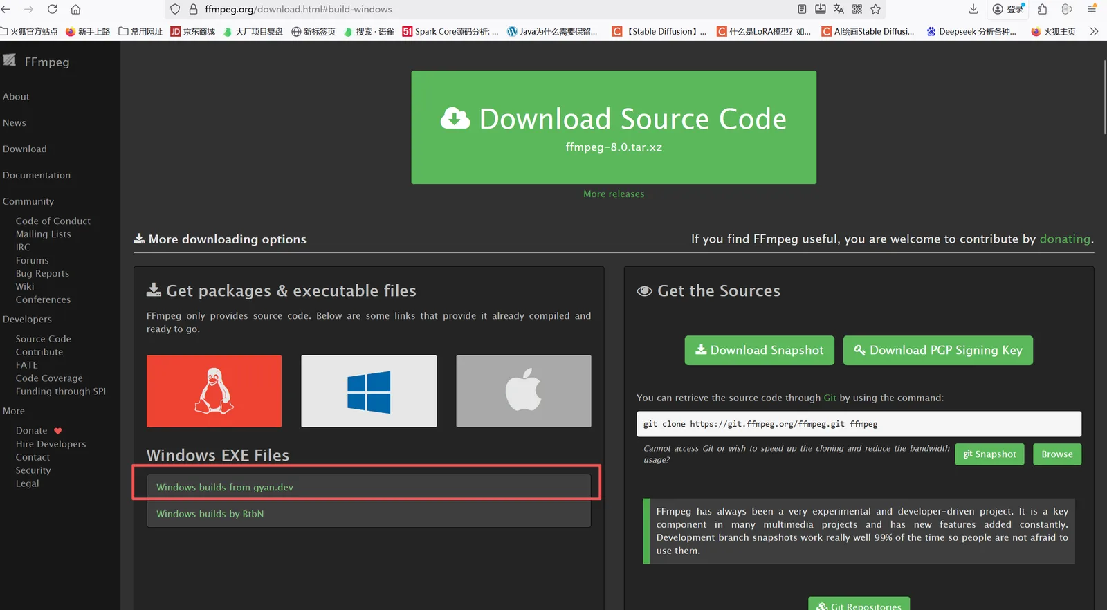Image resolution: width=1107 pixels, height=610 pixels.
Task: Open the browser downloads panel
Action: 973,9
